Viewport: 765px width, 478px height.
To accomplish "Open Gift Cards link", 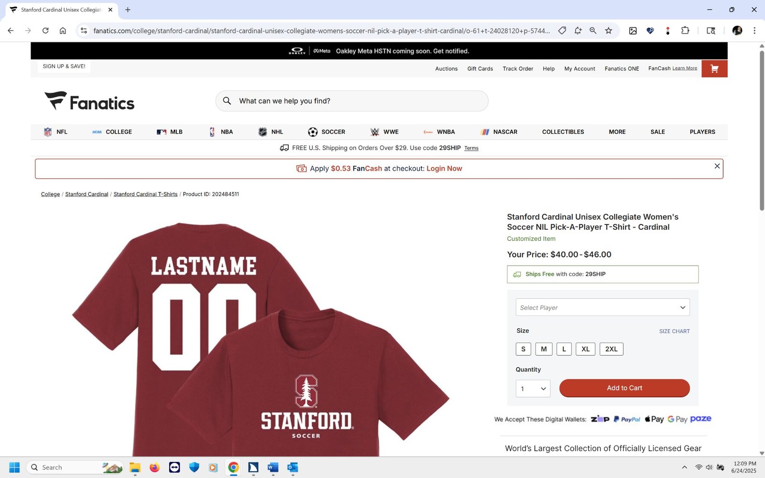I will [480, 69].
